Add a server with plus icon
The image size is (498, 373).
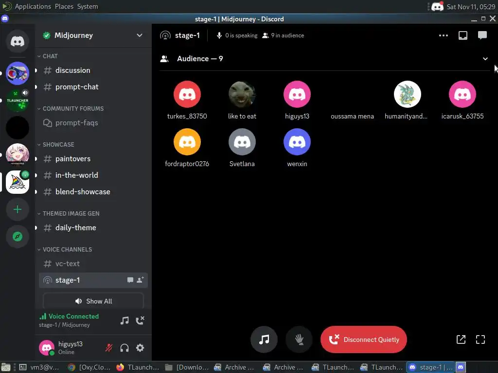pos(17,209)
